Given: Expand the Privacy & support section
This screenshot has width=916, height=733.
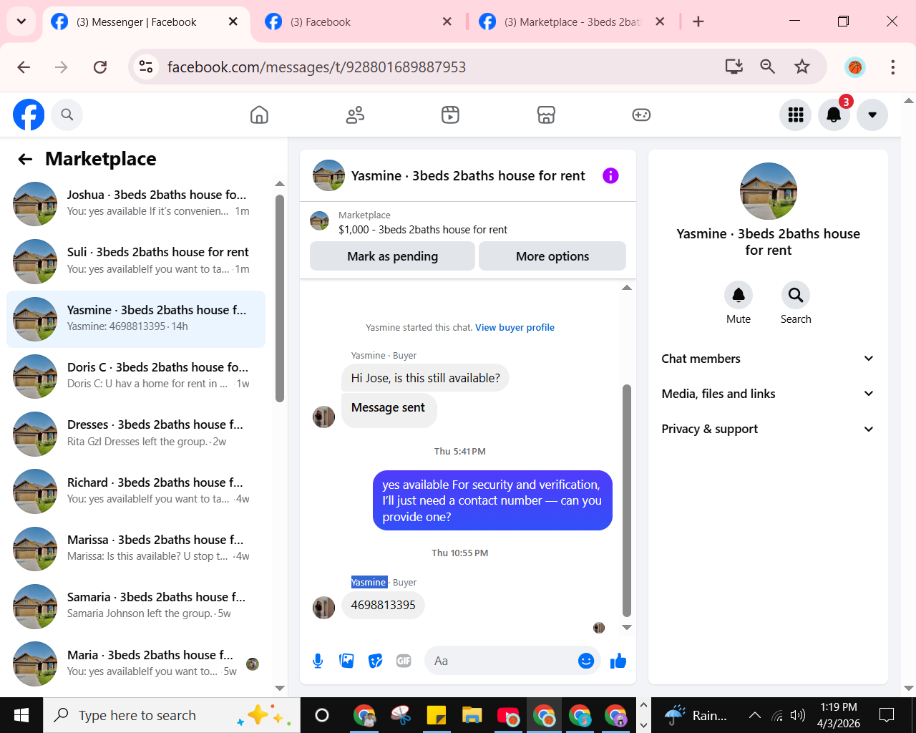Looking at the screenshot, I should [x=768, y=429].
